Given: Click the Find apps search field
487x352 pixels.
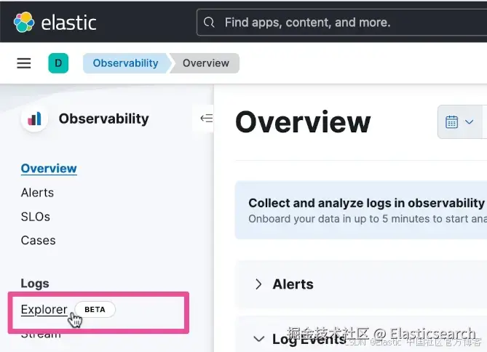Looking at the screenshot, I should [341, 23].
